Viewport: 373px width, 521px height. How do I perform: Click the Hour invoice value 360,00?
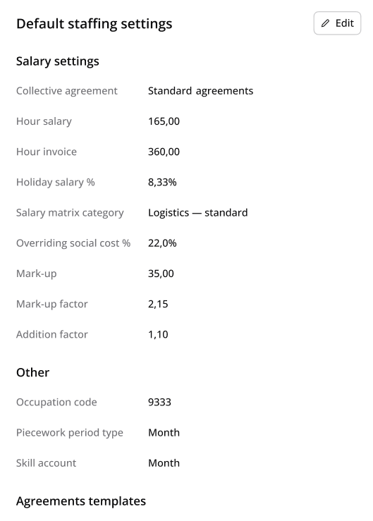(164, 152)
